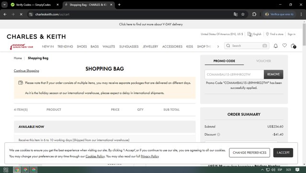
Task: Click the language translate icon beside English
Action: click(249, 34)
